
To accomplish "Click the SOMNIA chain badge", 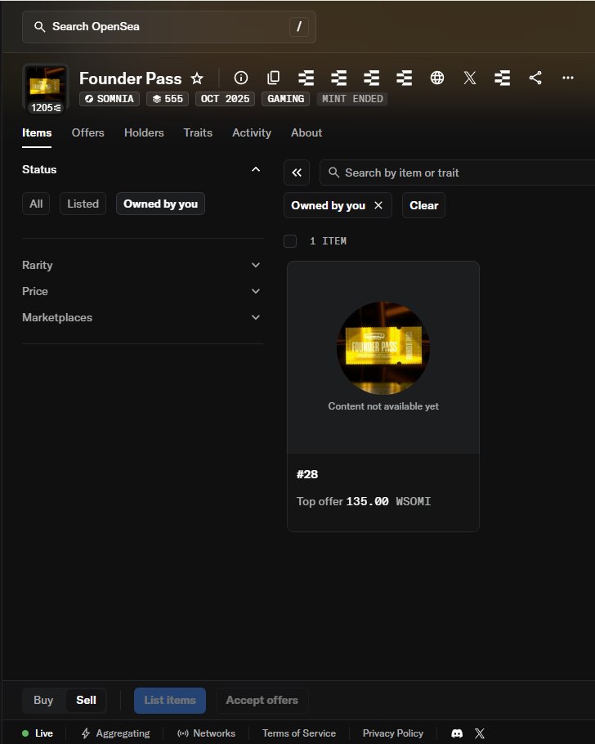I will pyautogui.click(x=110, y=99).
